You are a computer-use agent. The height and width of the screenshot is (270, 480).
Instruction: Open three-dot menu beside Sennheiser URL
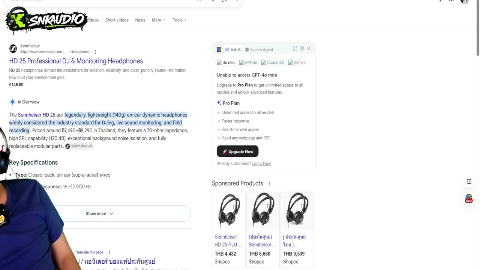click(95, 52)
